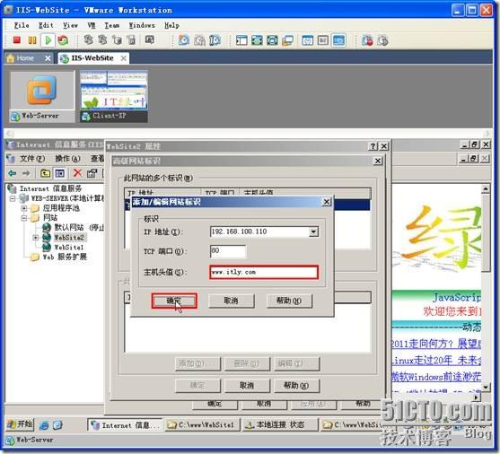Click the IIS up one level folder icon
500x454 pixels.
[x=45, y=173]
